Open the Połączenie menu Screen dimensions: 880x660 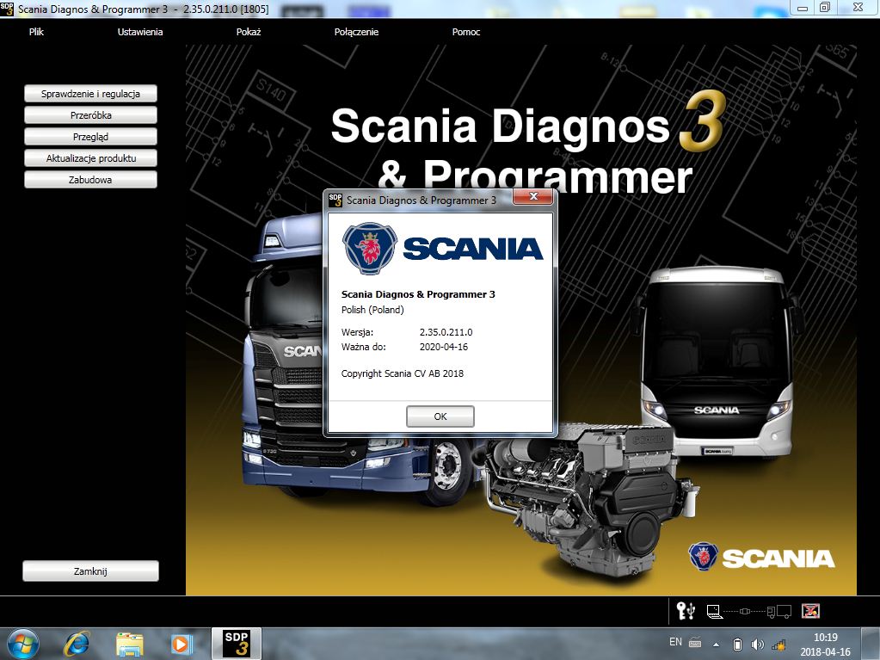tap(356, 32)
